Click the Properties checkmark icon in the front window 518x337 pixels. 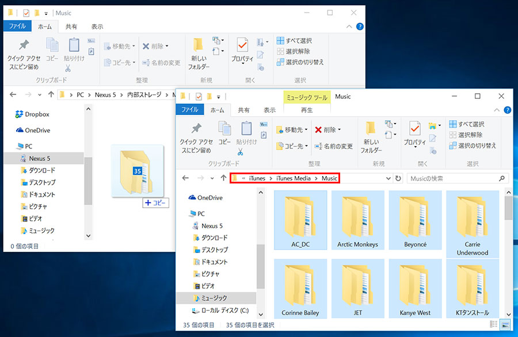point(414,128)
